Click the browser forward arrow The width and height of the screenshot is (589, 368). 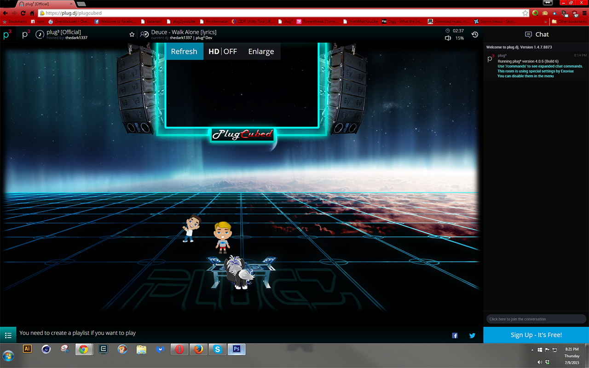[x=15, y=13]
